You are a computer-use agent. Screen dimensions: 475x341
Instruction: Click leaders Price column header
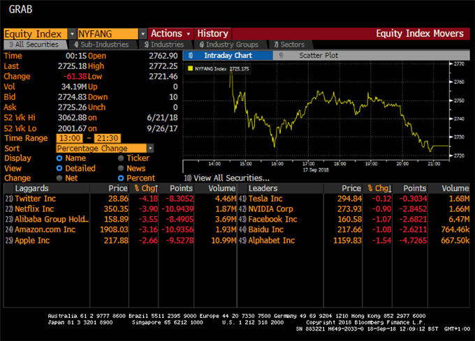pyautogui.click(x=351, y=188)
